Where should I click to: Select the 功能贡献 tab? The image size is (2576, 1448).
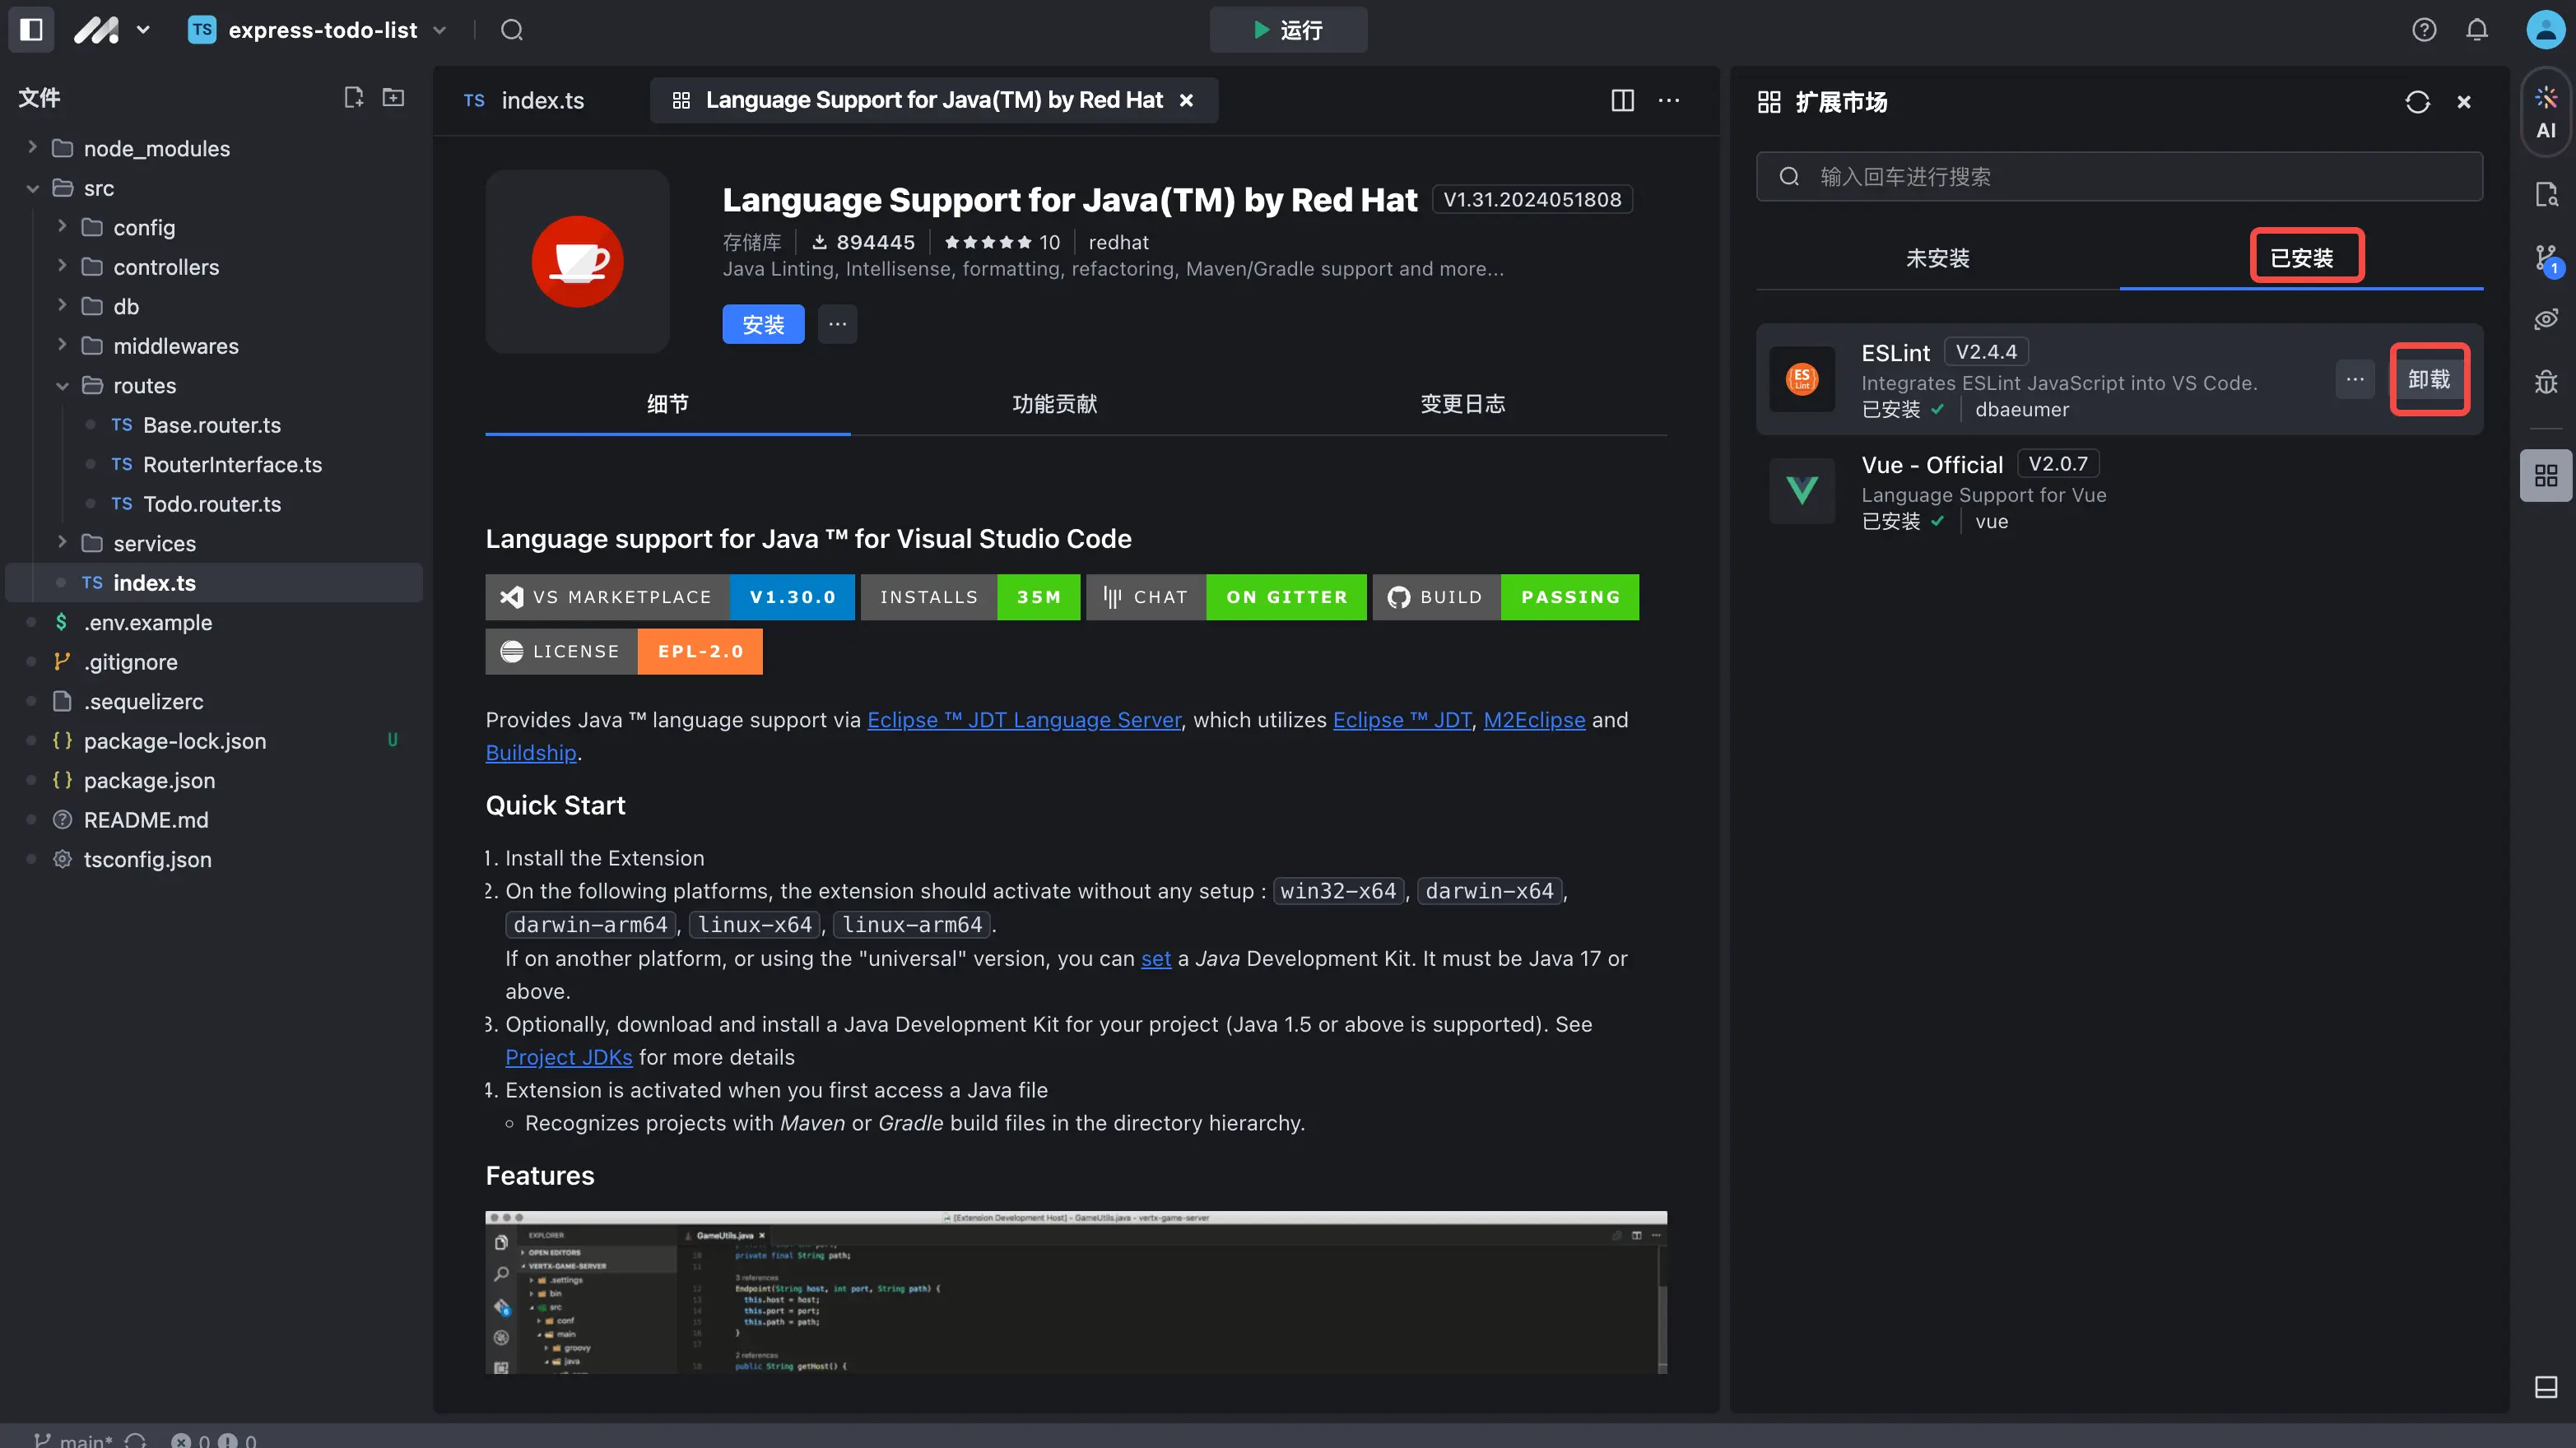coord(1054,404)
